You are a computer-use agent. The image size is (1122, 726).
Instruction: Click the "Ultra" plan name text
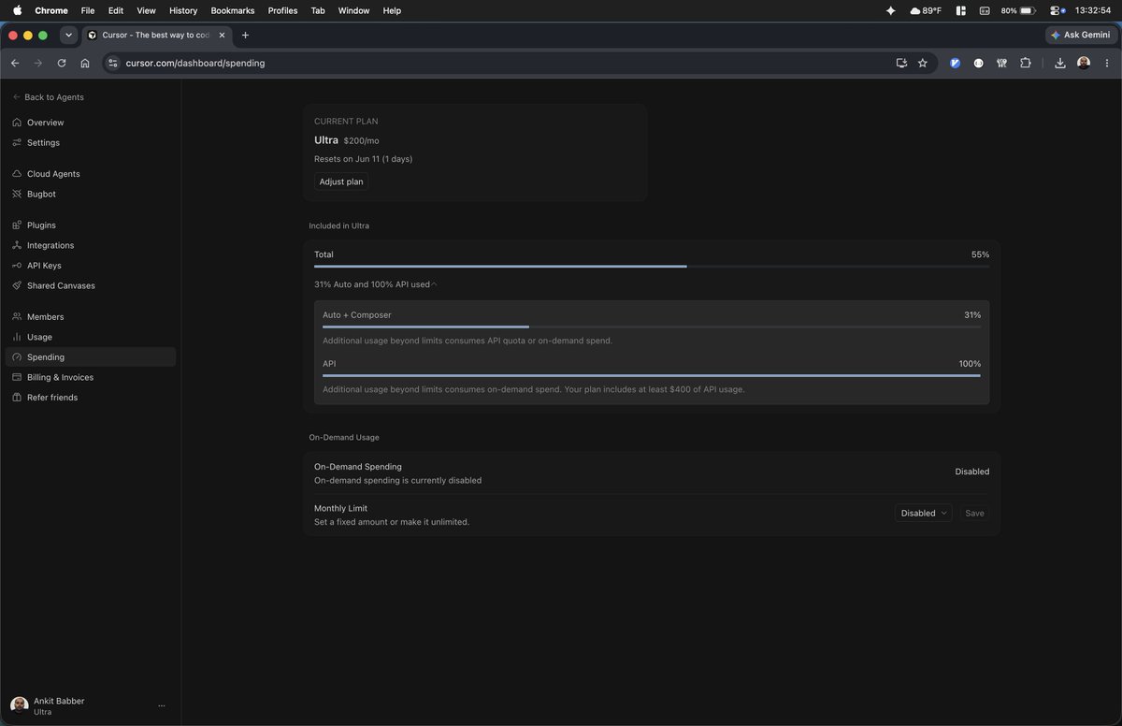326,140
